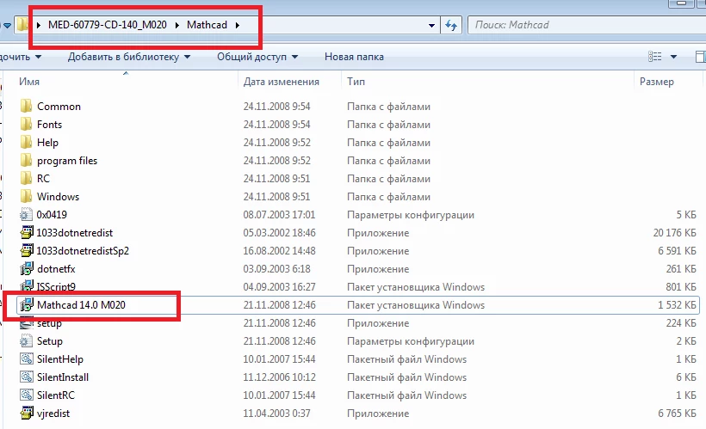The image size is (706, 429).
Task: Toggle the preview pane button
Action: pos(700,56)
